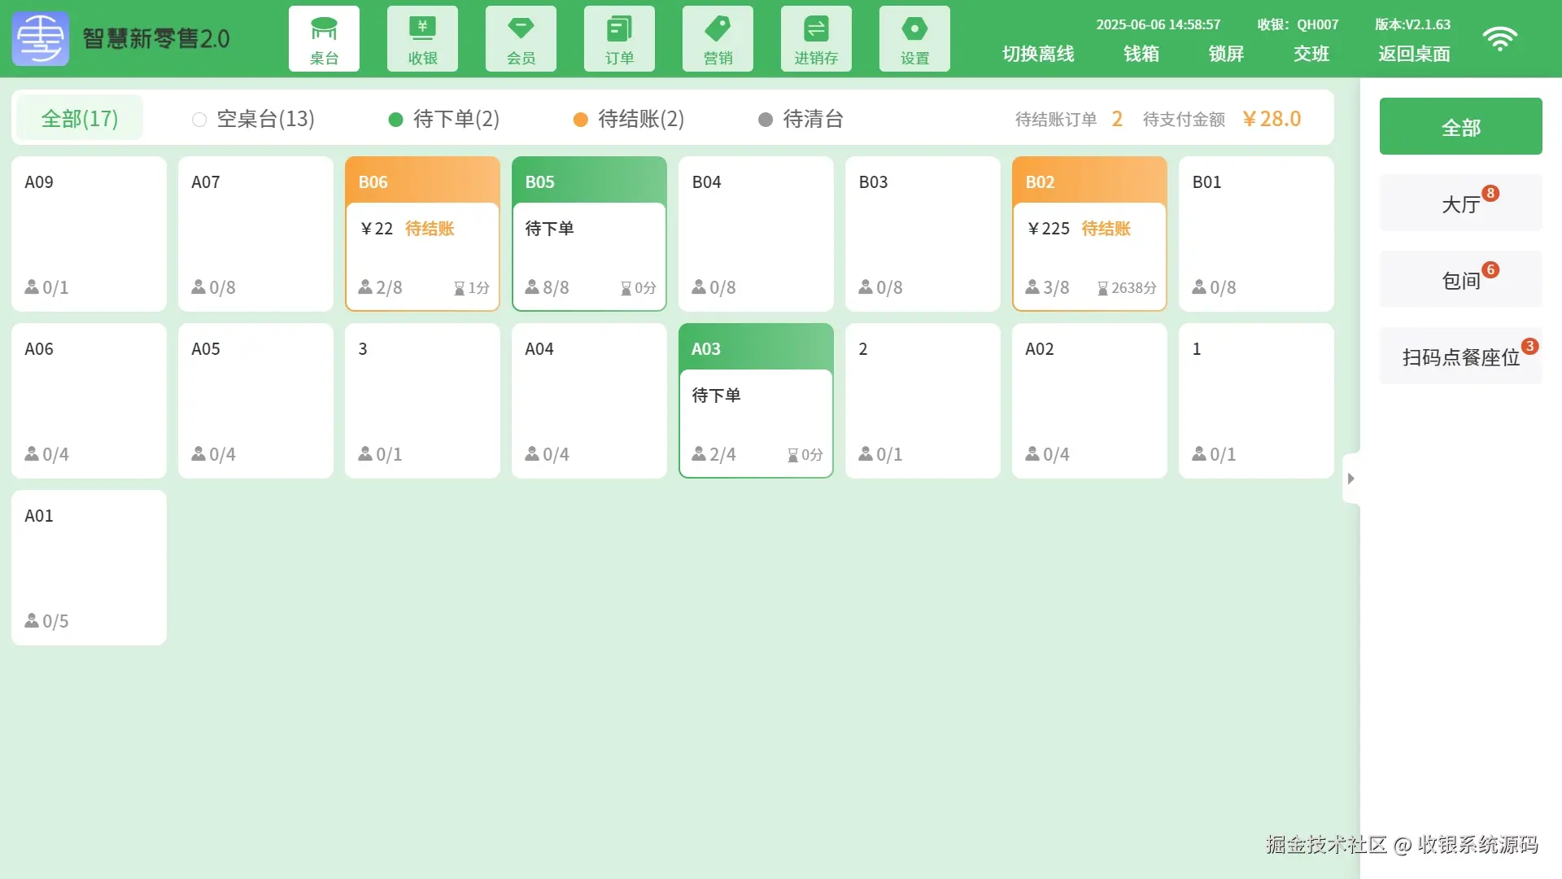Switch to the 全部(17) tab
This screenshot has height=879, width=1562.
pos(80,119)
